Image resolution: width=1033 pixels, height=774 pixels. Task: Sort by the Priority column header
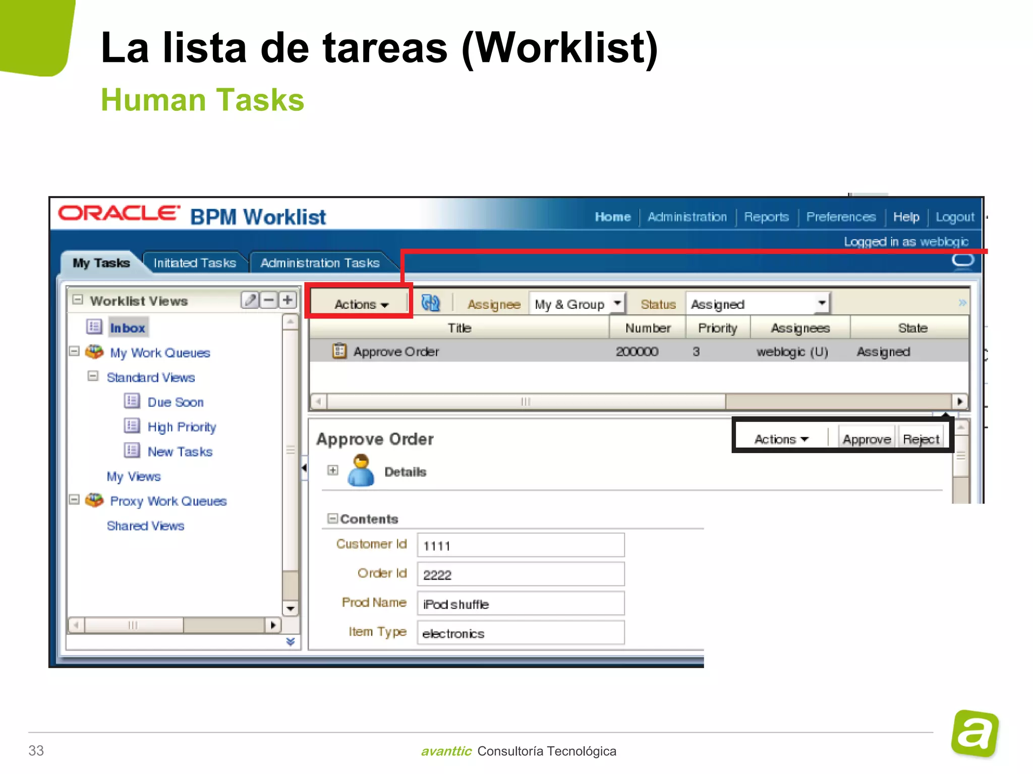[718, 328]
